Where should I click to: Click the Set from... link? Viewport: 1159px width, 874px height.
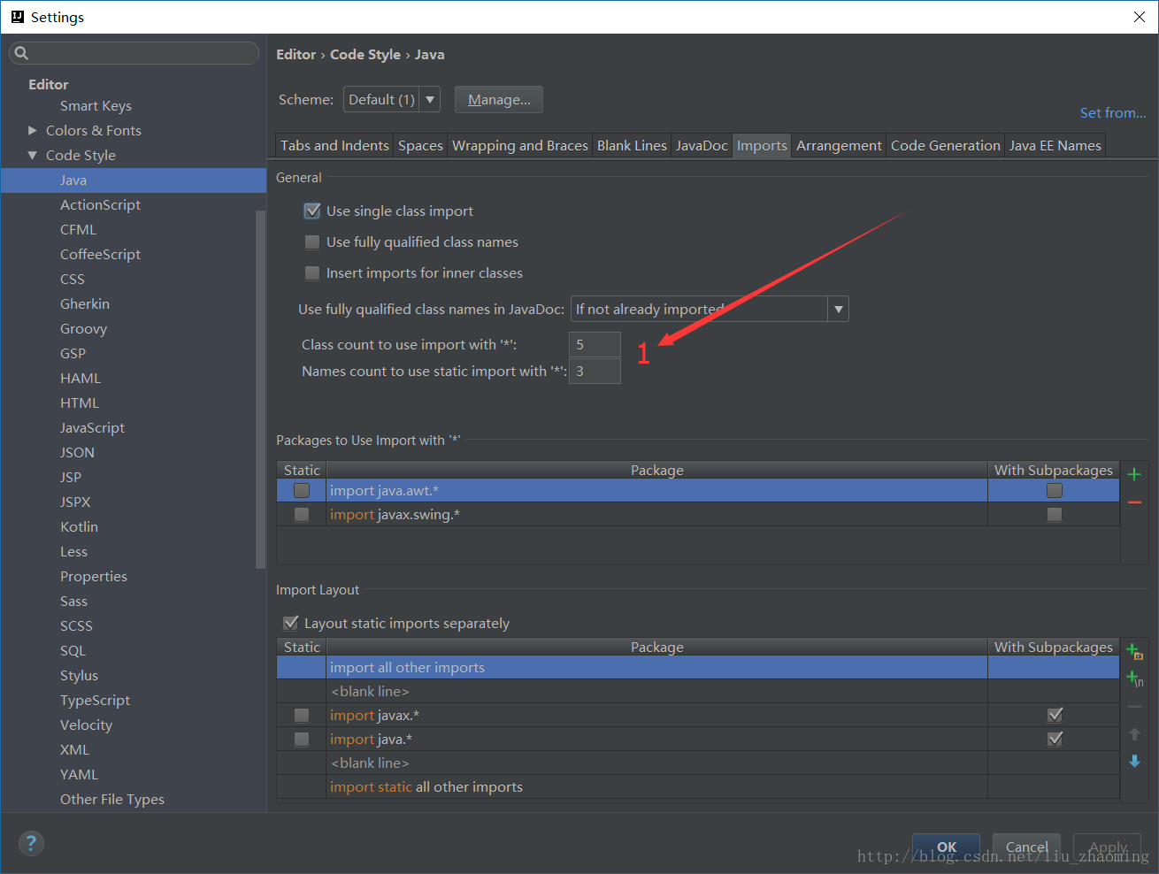[1112, 112]
